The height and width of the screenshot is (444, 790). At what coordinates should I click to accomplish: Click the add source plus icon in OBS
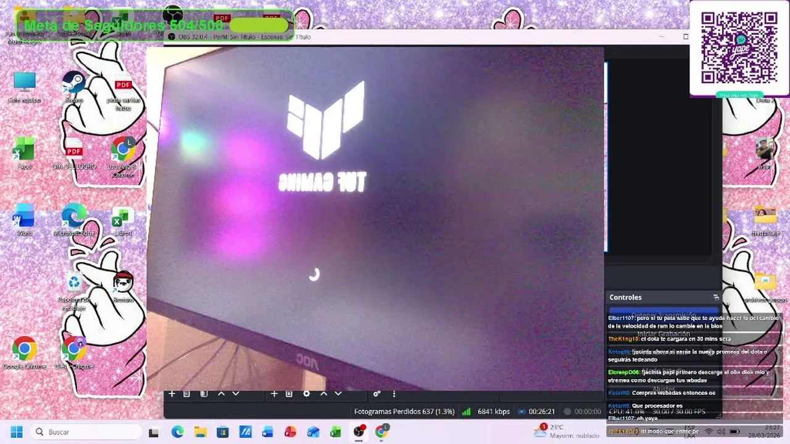(x=274, y=393)
